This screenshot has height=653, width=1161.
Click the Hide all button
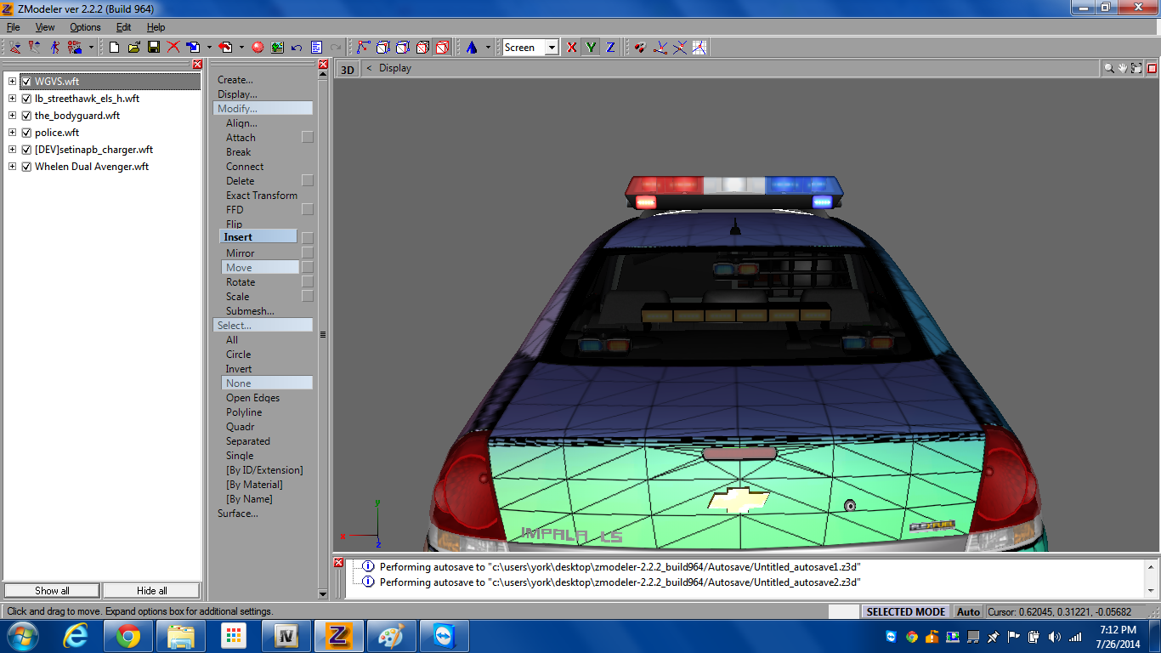(x=151, y=591)
